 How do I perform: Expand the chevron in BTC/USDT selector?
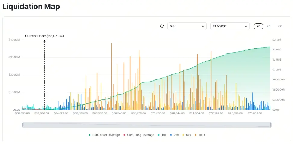[x=246, y=26]
